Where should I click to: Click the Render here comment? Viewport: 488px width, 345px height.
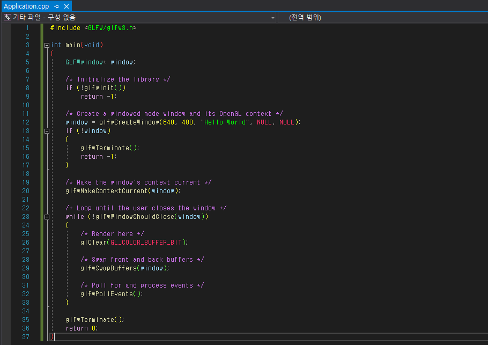click(x=113, y=234)
